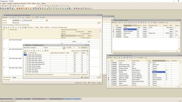
Task: Select the Розница row in price types list
Action: [146, 37]
